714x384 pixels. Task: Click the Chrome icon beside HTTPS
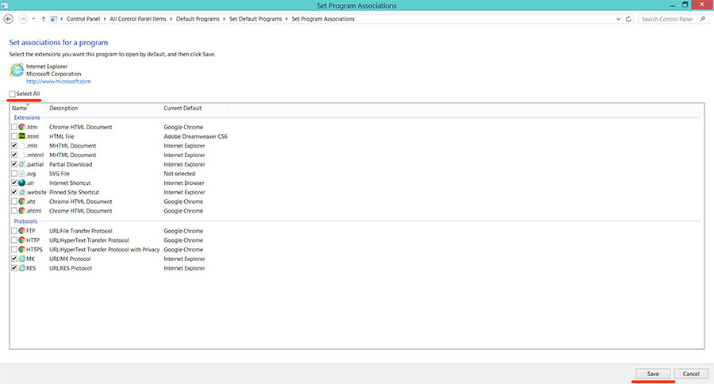click(x=22, y=250)
